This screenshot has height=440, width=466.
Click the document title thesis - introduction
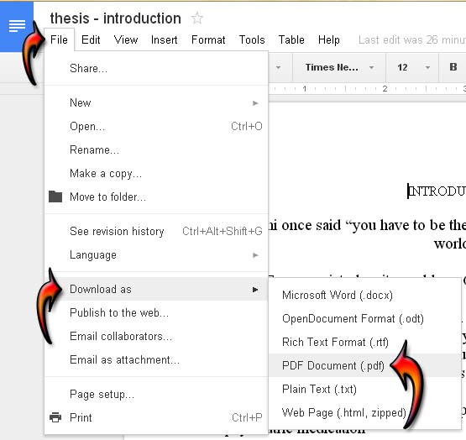click(x=116, y=18)
